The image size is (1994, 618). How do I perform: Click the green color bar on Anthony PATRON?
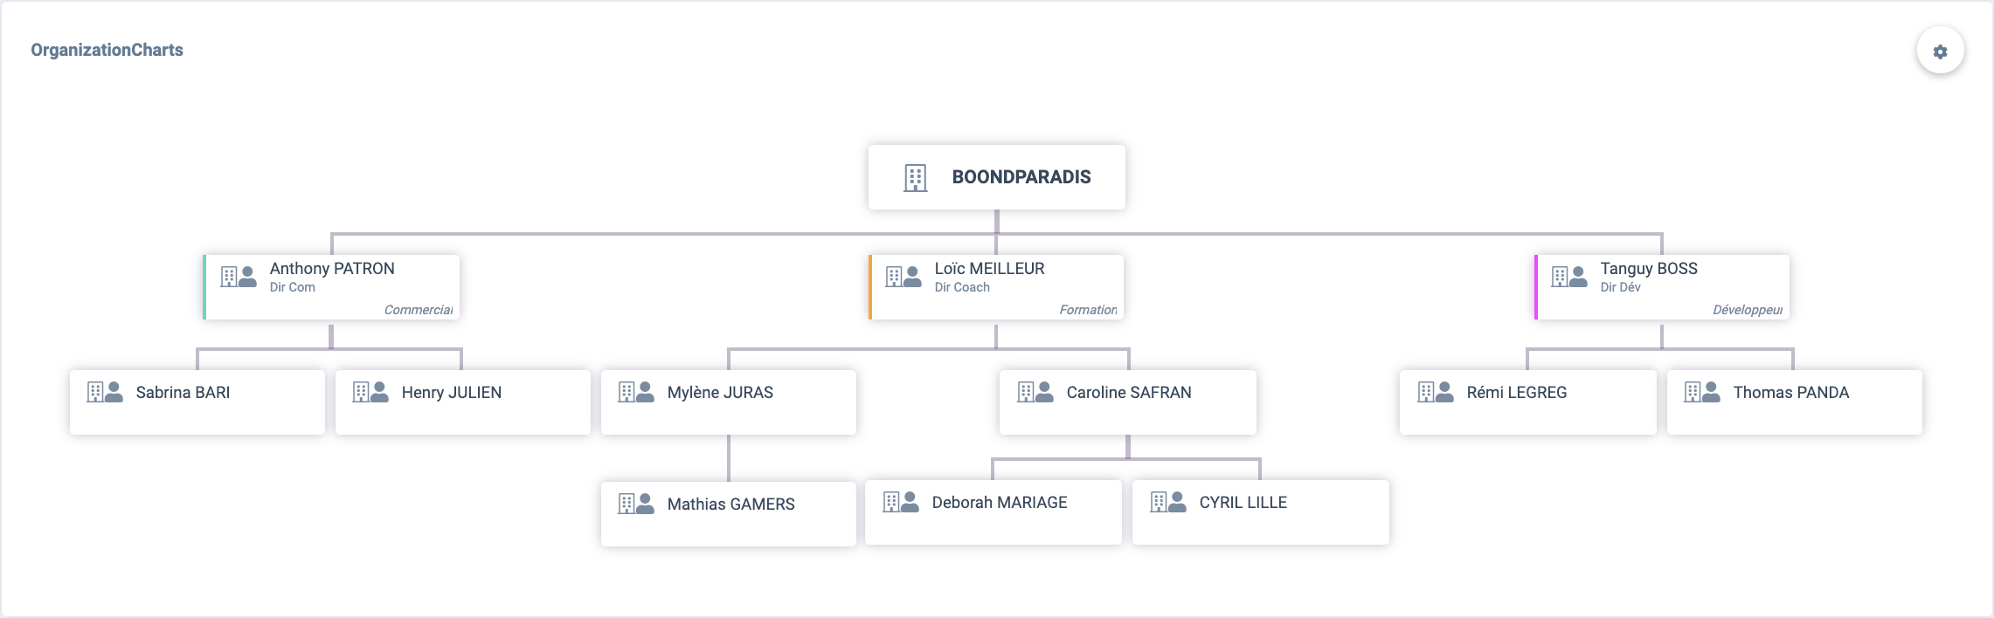tap(204, 287)
